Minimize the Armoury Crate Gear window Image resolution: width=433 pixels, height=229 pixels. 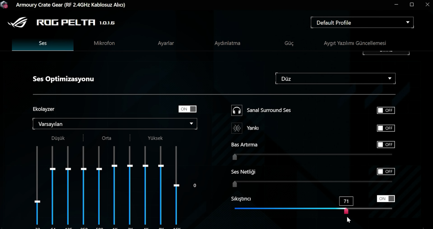pyautogui.click(x=396, y=5)
